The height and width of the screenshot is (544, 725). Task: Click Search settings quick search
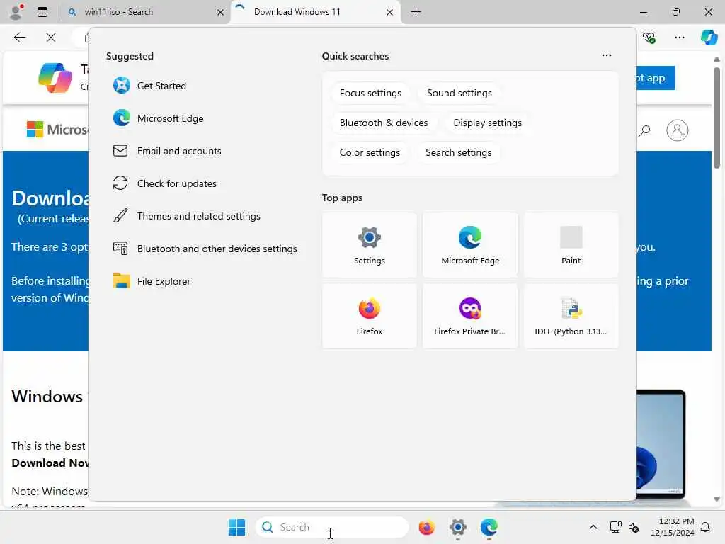(458, 152)
